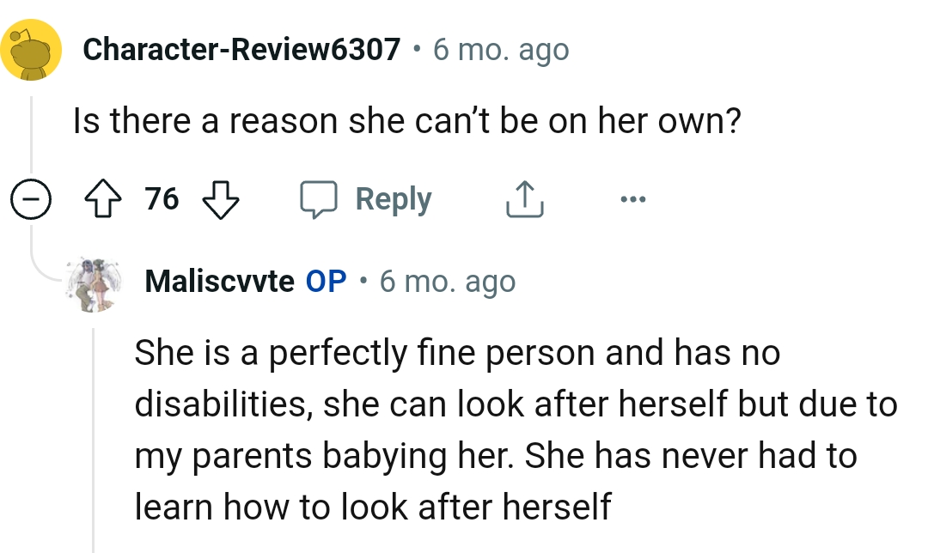
Task: Open more options via the ellipsis icon
Action: 633,198
